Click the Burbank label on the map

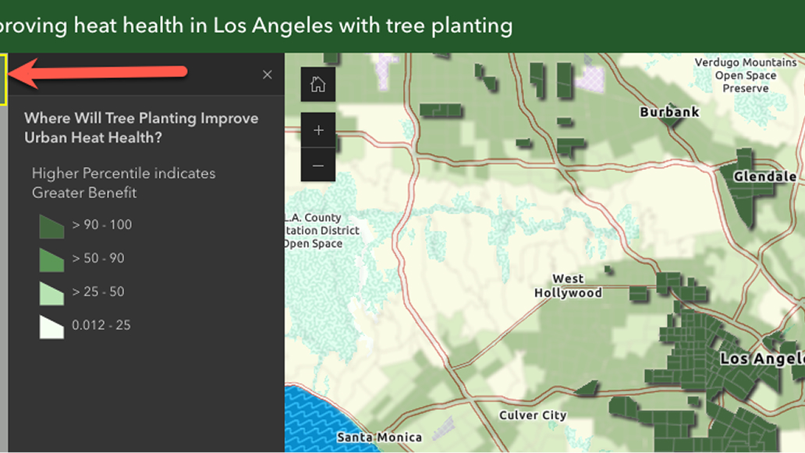[669, 112]
